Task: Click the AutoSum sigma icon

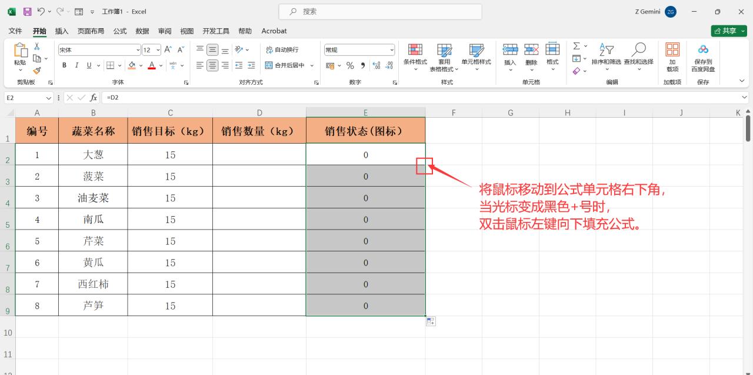Action: pyautogui.click(x=577, y=46)
